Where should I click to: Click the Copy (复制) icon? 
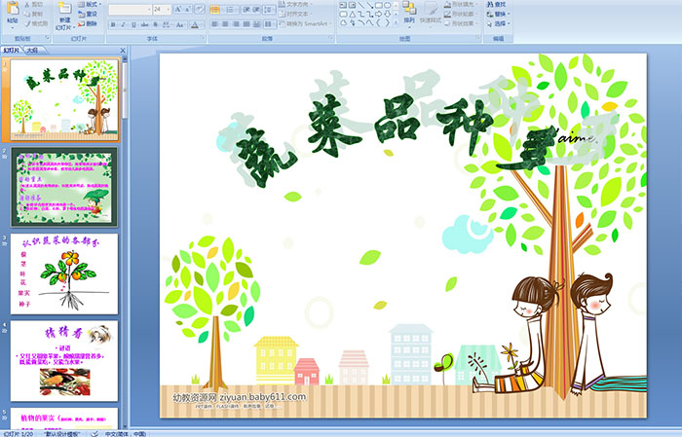pyautogui.click(x=27, y=14)
